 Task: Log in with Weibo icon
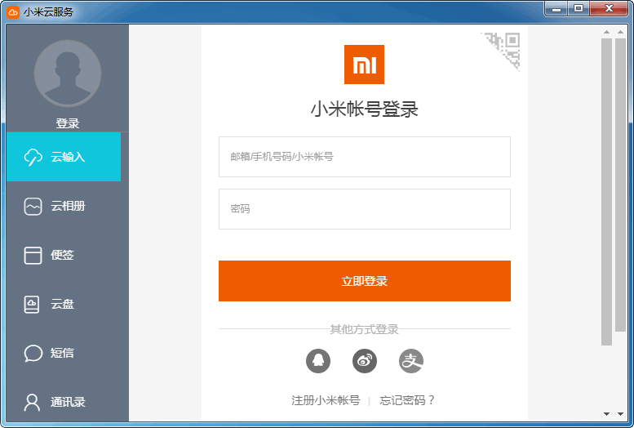[x=365, y=361]
